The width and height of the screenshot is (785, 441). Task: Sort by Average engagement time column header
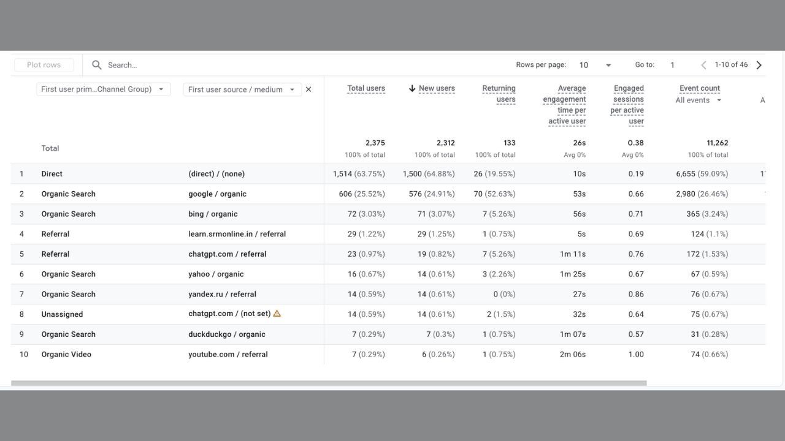565,105
